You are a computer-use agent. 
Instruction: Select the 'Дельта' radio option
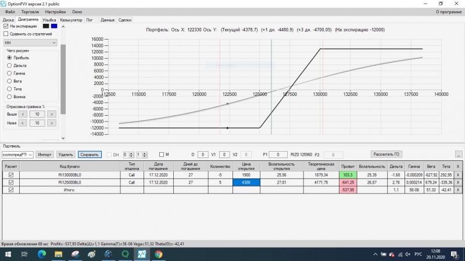click(9, 66)
